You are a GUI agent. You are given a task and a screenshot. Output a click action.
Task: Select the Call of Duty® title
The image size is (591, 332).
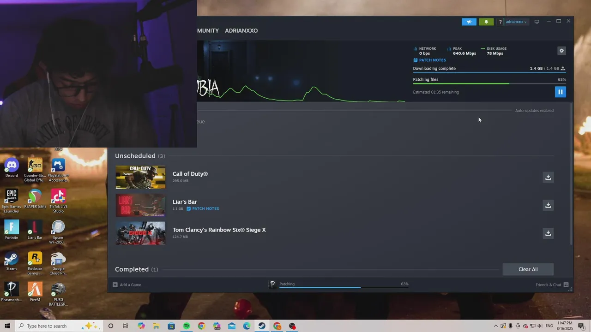click(x=190, y=174)
